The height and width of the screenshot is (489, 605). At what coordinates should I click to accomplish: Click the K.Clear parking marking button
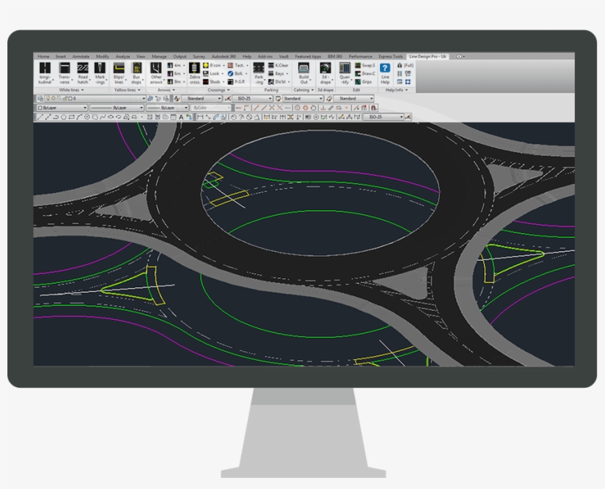[x=280, y=65]
